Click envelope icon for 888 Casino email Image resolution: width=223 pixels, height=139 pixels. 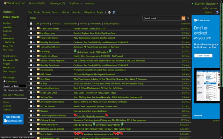point(38,74)
